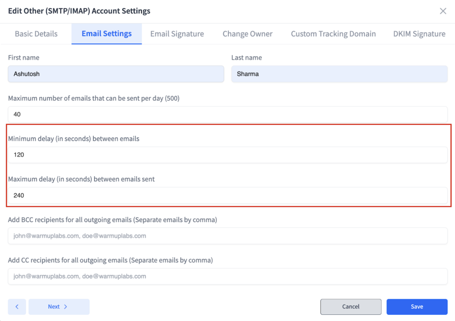455x321 pixels.
Task: Click the BCC recipients input field
Action: coord(227,236)
